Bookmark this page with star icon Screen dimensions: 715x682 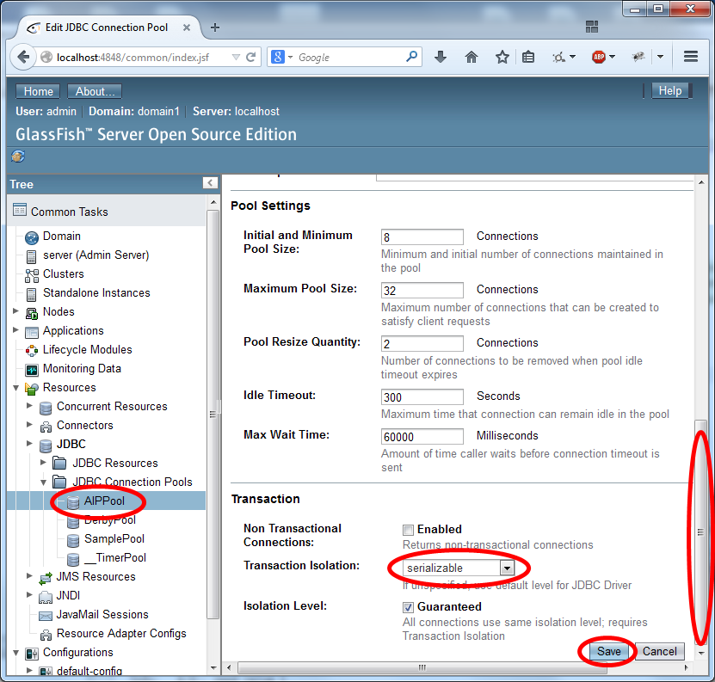[x=502, y=57]
